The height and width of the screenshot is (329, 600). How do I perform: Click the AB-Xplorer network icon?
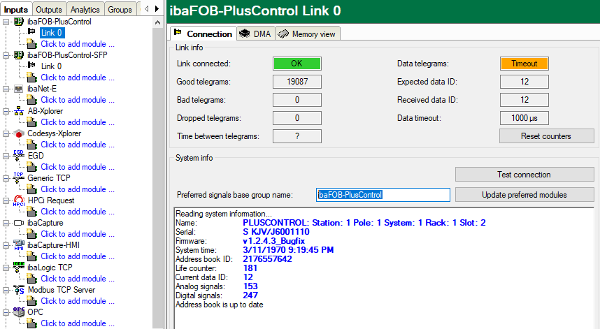point(19,111)
